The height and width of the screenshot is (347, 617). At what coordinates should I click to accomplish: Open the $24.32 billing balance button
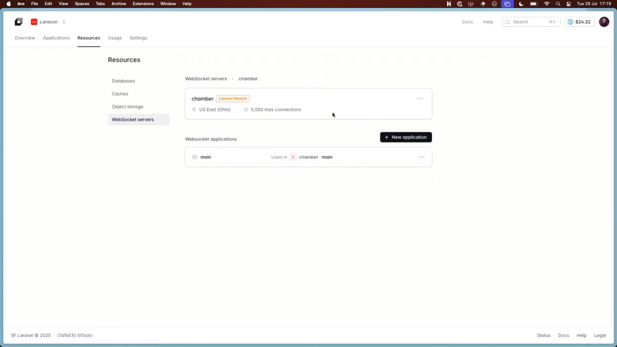coord(580,22)
